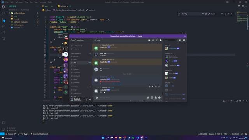Open package.json in the Explorer
249x140 pixels.
pyautogui.click(x=19, y=25)
